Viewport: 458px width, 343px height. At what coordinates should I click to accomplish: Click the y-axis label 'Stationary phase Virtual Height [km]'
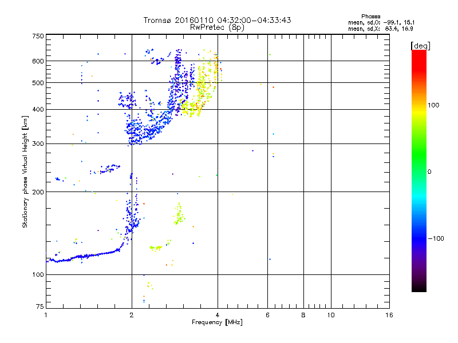[25, 171]
